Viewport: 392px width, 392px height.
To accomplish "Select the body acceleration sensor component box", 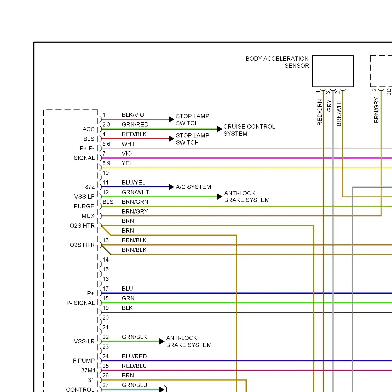I will click(333, 71).
